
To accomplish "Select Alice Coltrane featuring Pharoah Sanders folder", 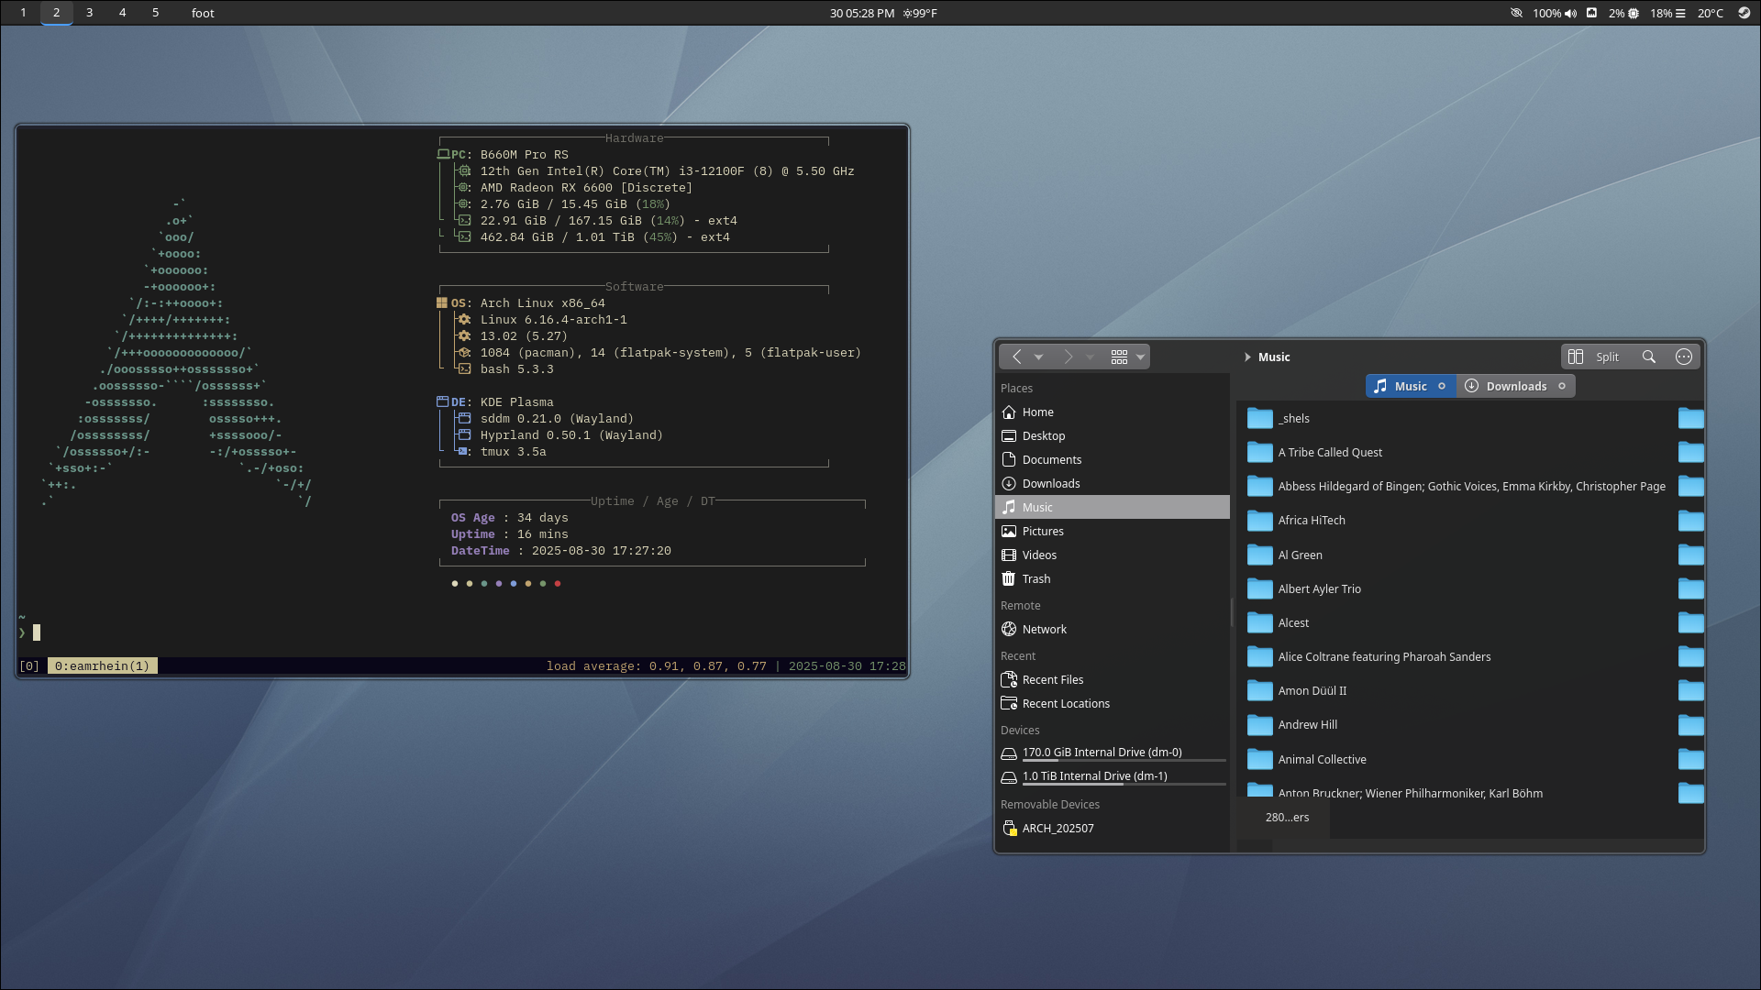I will [1369, 657].
